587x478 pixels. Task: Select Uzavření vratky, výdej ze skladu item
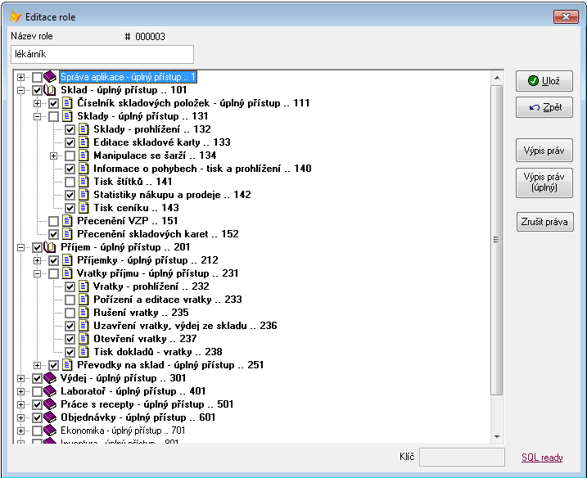coord(184,326)
